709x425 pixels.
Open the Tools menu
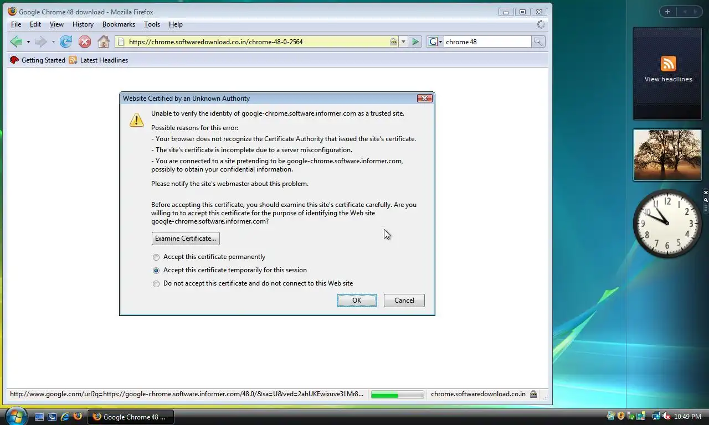152,24
